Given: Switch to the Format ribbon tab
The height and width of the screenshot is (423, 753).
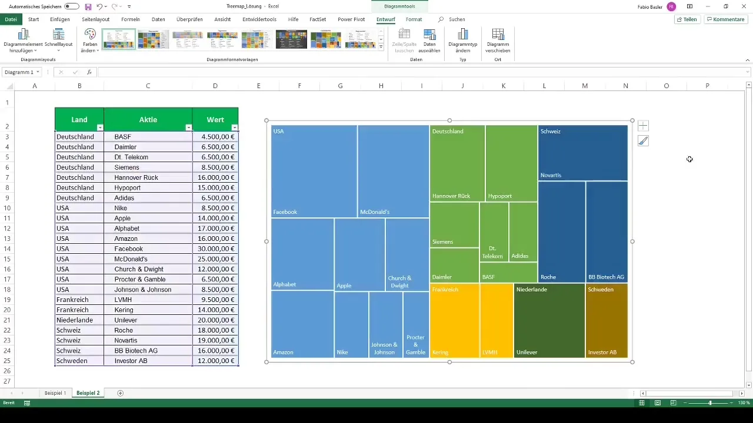Looking at the screenshot, I should (x=414, y=19).
